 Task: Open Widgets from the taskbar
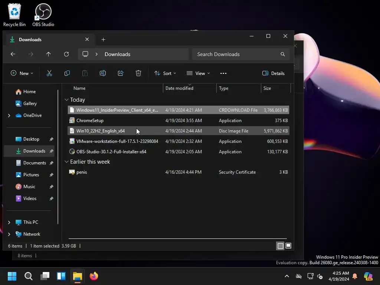pos(61,276)
